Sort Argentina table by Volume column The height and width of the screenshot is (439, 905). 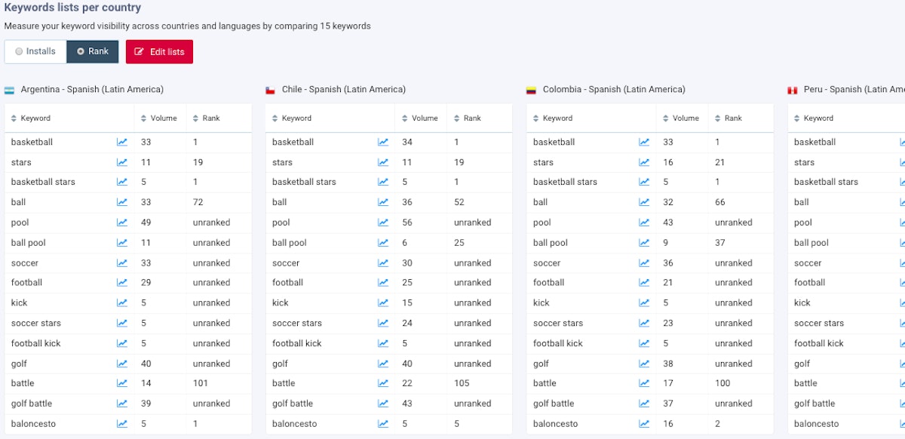pyautogui.click(x=160, y=118)
